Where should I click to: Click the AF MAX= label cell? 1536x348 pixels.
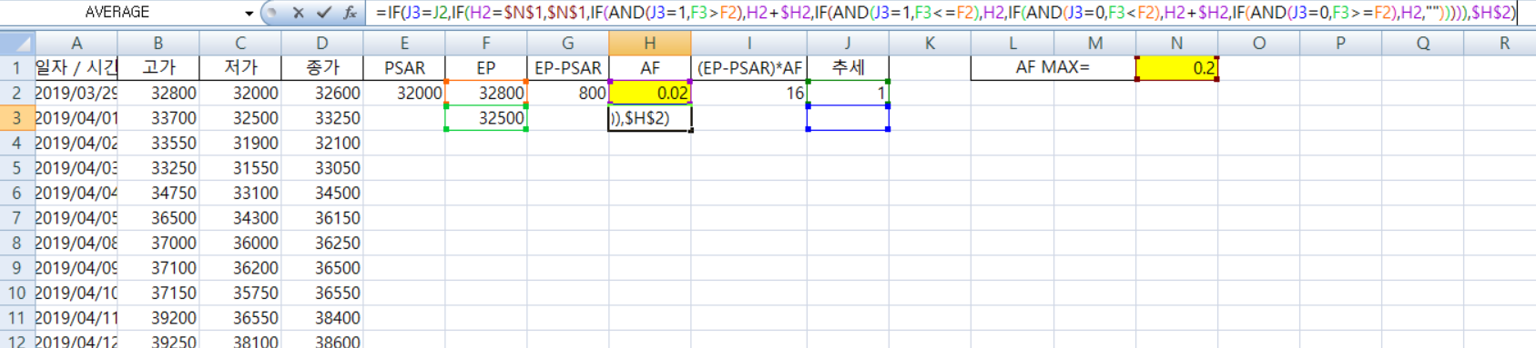[1053, 68]
